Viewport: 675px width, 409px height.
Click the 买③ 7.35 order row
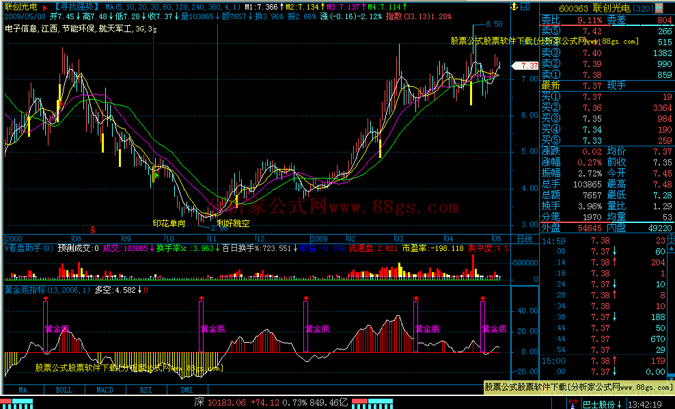point(607,118)
